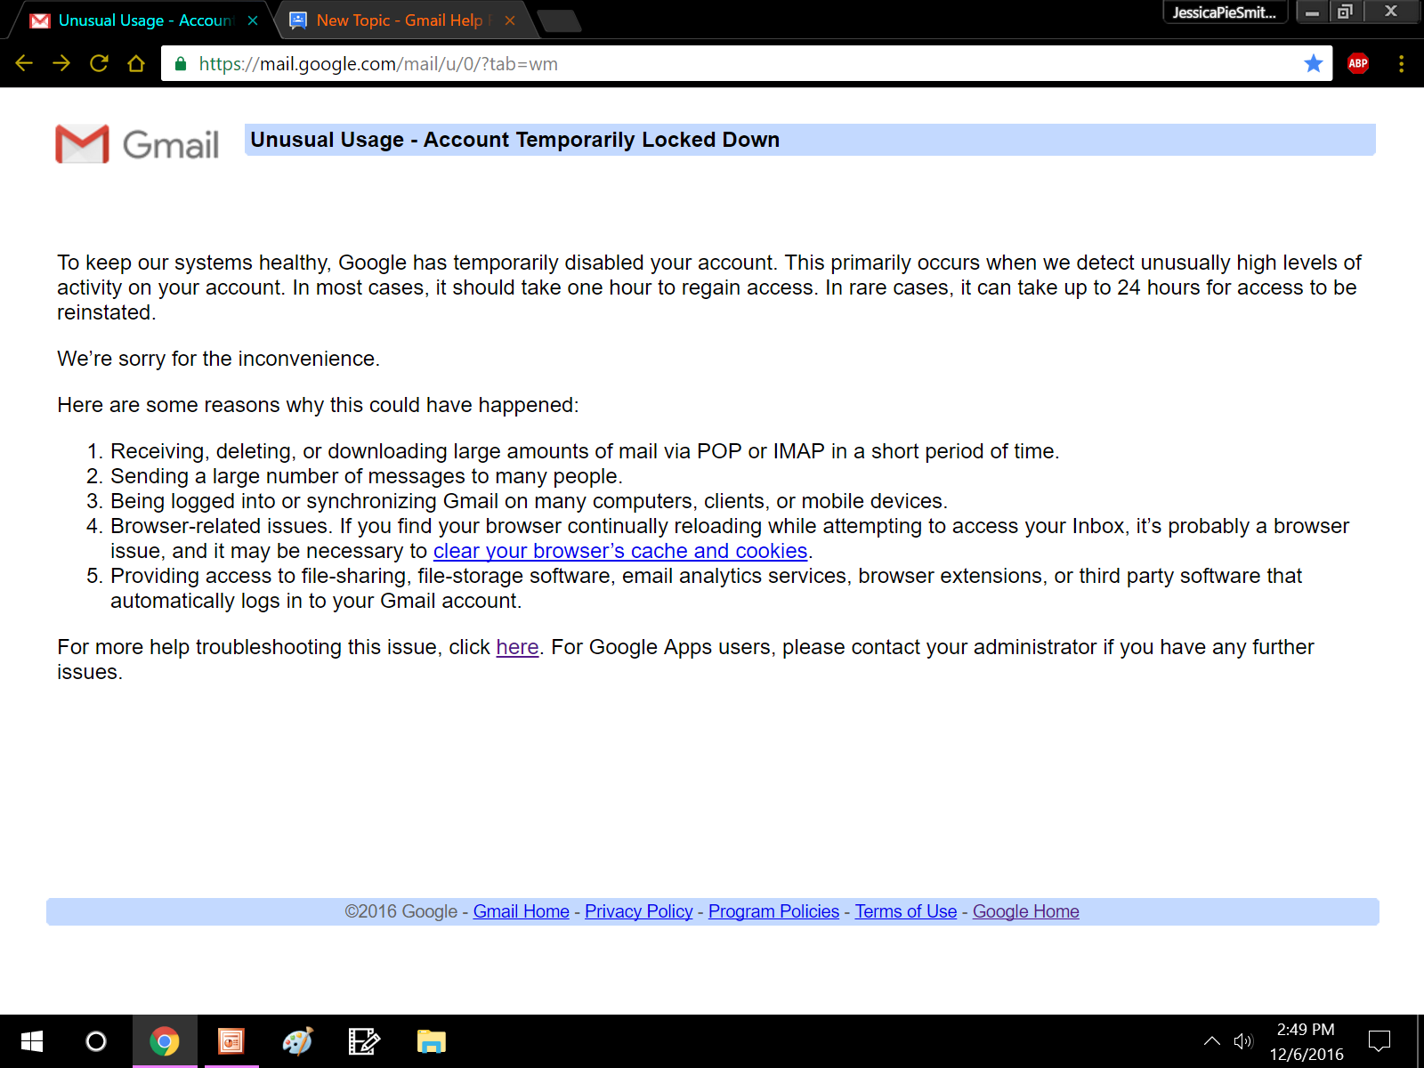The width and height of the screenshot is (1424, 1068).
Task: Click the address bar URL field
Action: [712, 63]
